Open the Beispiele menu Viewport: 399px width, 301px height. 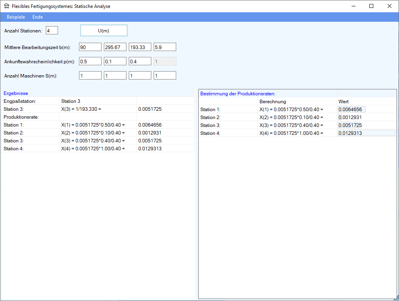tap(16, 17)
